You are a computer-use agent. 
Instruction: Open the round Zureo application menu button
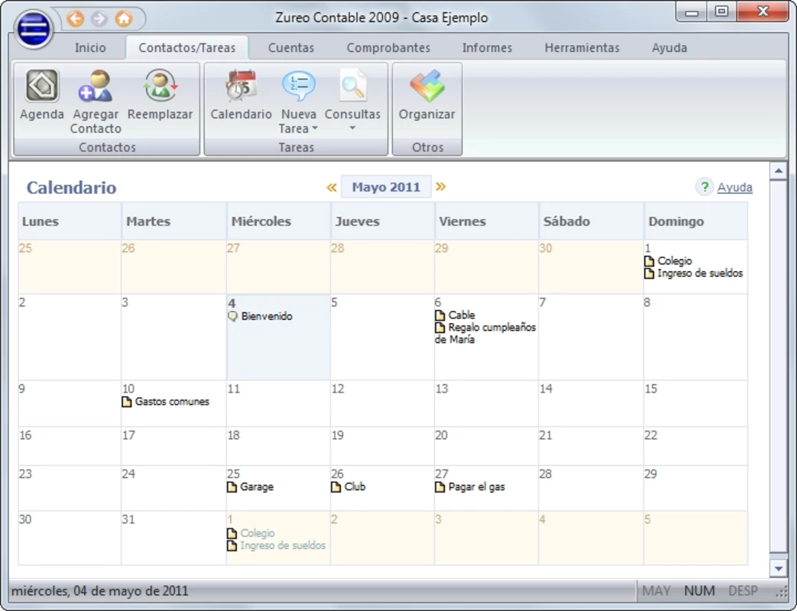pos(34,29)
